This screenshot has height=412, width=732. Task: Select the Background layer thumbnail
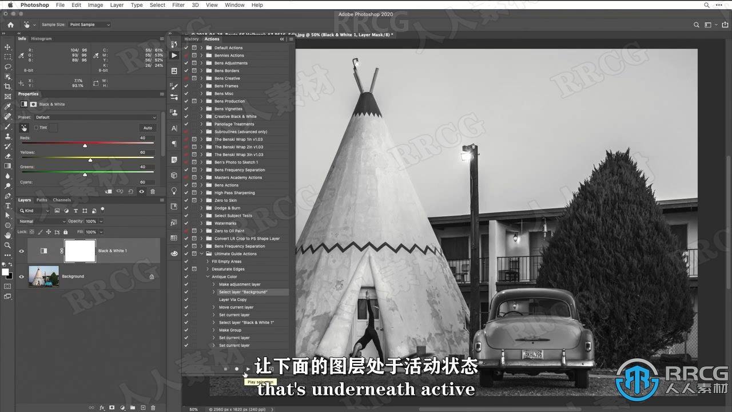pyautogui.click(x=43, y=276)
